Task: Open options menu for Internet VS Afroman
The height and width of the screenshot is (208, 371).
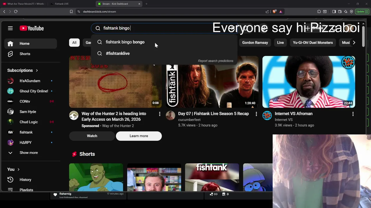Action: 353,114
